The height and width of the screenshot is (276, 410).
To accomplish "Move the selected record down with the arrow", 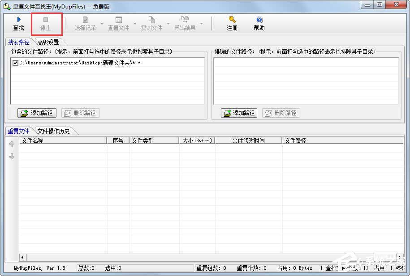I will pos(12,157).
